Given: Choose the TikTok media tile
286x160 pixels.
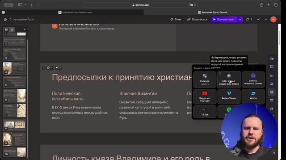Looking at the screenshot, I should (x=205, y=112).
